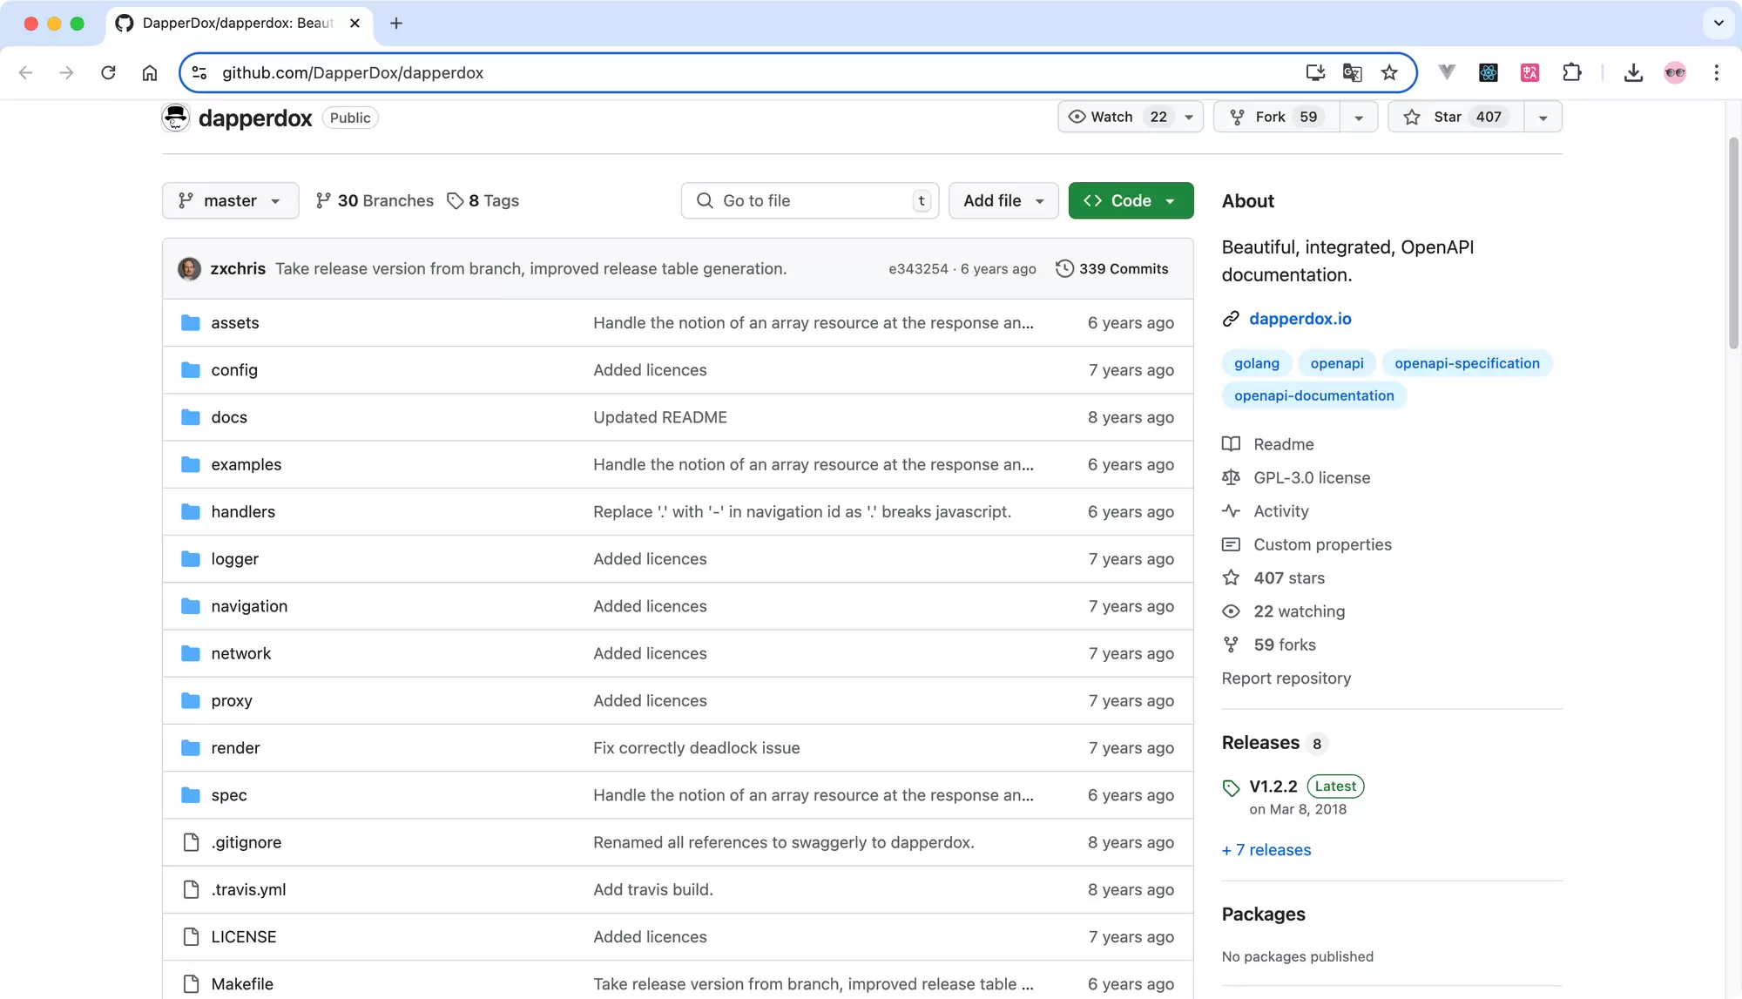Toggle Watch notifications for repository
This screenshot has width=1742, height=999.
(x=1120, y=117)
